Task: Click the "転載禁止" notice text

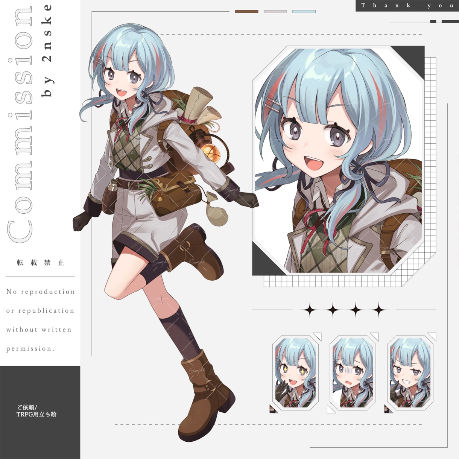Action: [x=40, y=263]
